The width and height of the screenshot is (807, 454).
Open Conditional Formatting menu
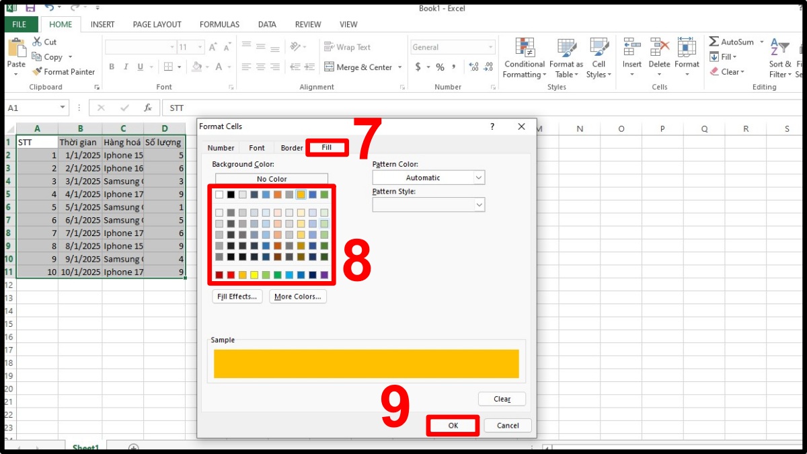525,58
